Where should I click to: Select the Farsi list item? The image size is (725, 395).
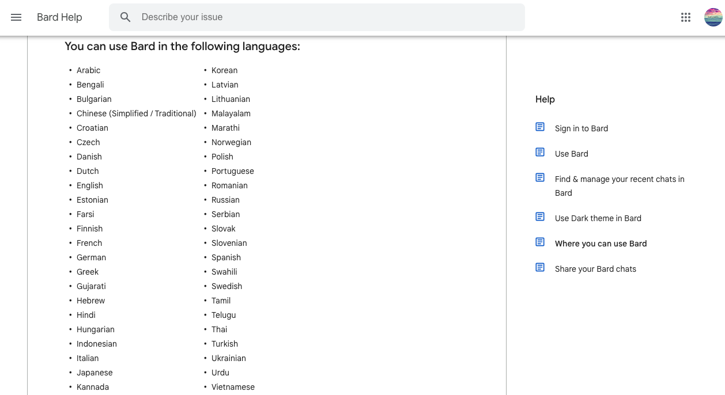(85, 214)
